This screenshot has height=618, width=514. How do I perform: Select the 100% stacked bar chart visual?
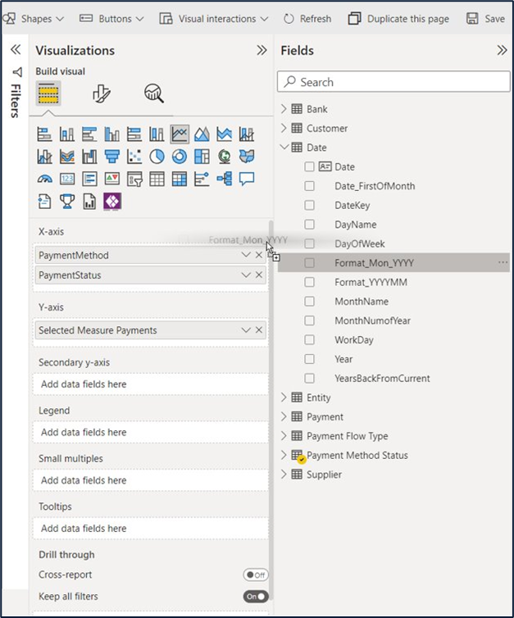point(134,134)
